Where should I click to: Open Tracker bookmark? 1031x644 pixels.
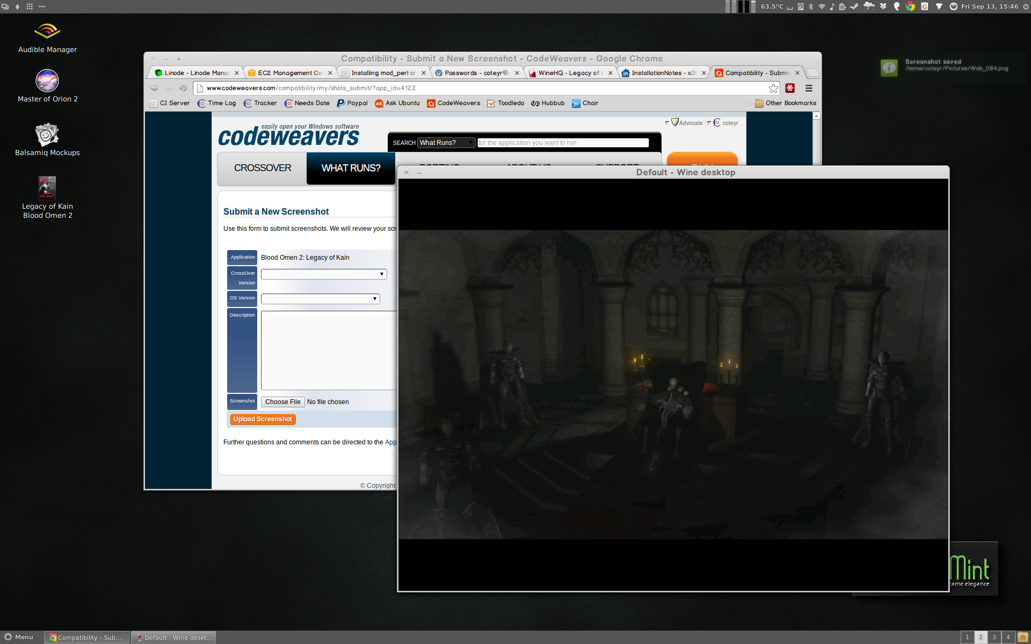click(x=260, y=103)
